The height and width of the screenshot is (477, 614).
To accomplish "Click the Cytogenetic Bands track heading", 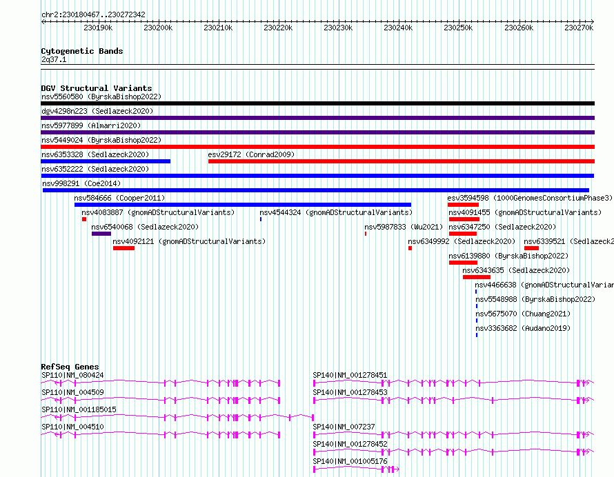I will [82, 51].
